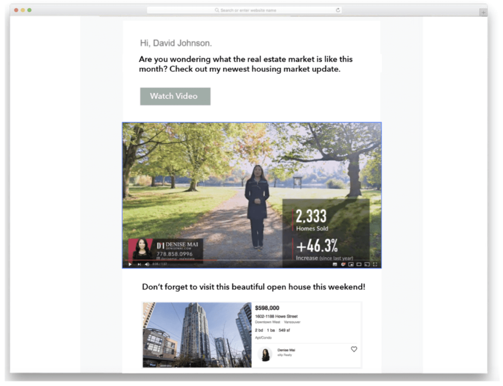Skip to next video in player
The image size is (503, 386).
pyautogui.click(x=139, y=265)
